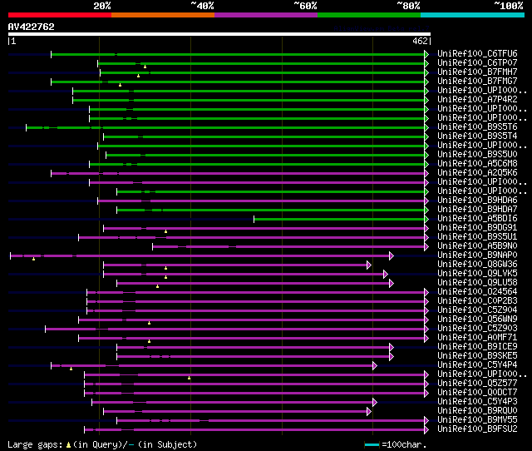Image resolution: width=532 pixels, height=451 pixels.
Task: Click the yellow gap marker under the B9NAP0 alignment
Action: (x=33, y=260)
